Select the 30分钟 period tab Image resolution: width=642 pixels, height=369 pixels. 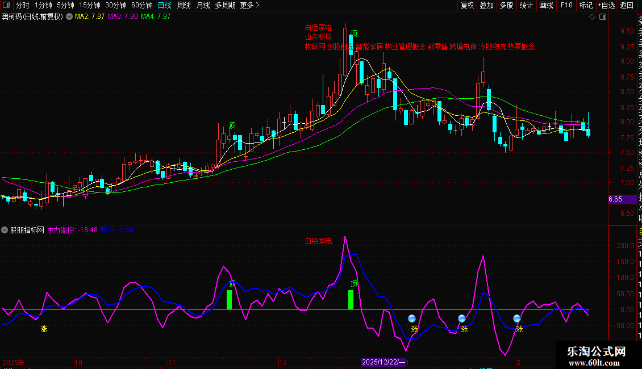point(116,5)
